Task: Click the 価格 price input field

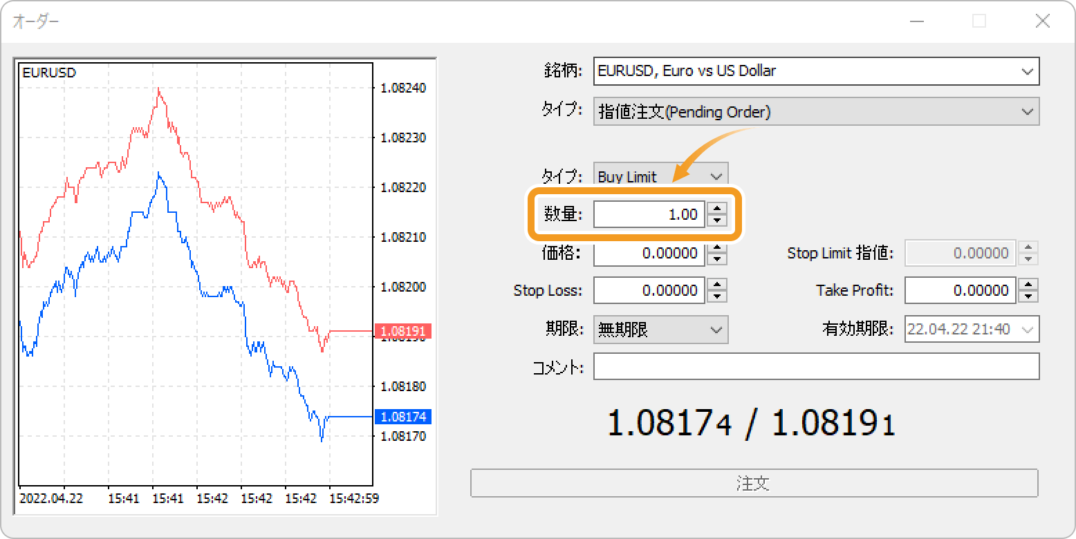Action: (649, 253)
